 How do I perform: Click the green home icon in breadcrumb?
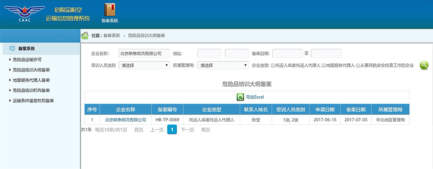[x=85, y=36]
